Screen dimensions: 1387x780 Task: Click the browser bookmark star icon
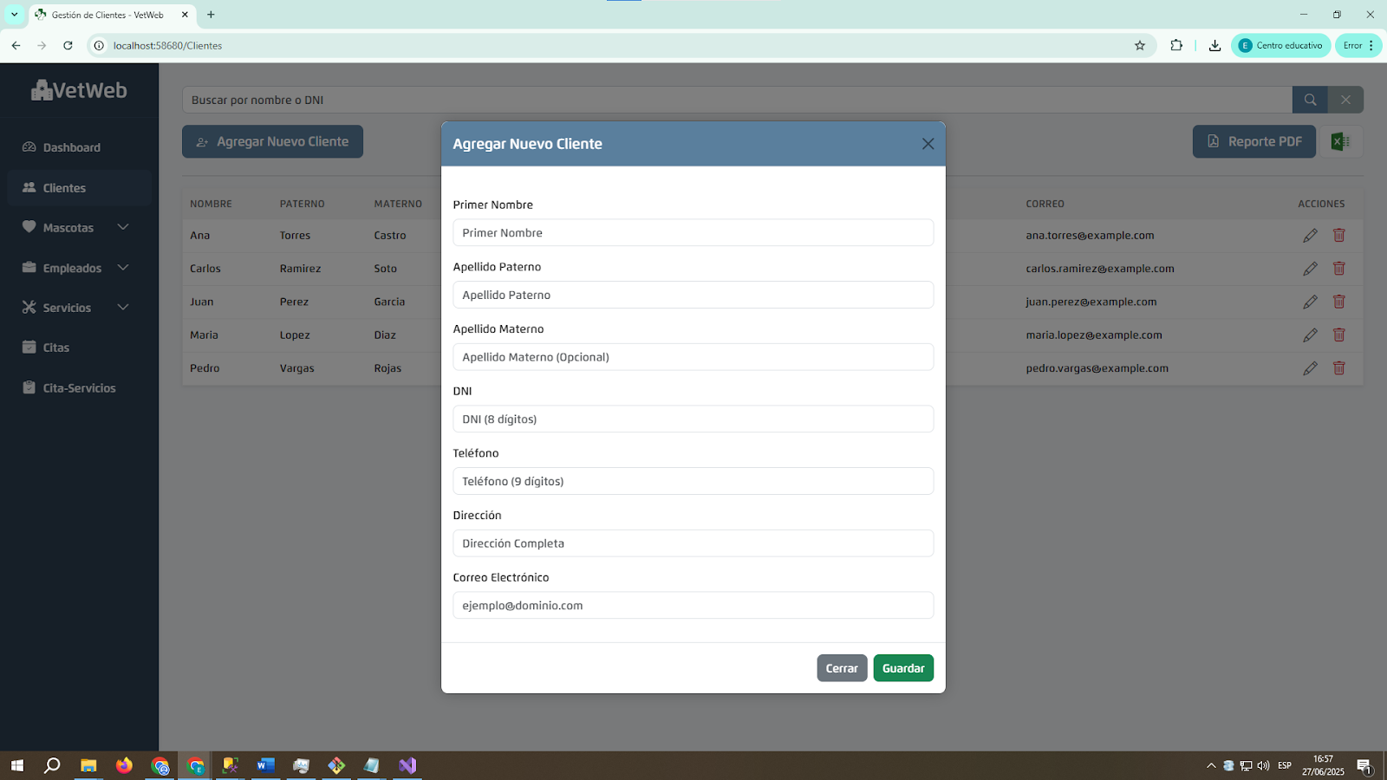[x=1140, y=46]
